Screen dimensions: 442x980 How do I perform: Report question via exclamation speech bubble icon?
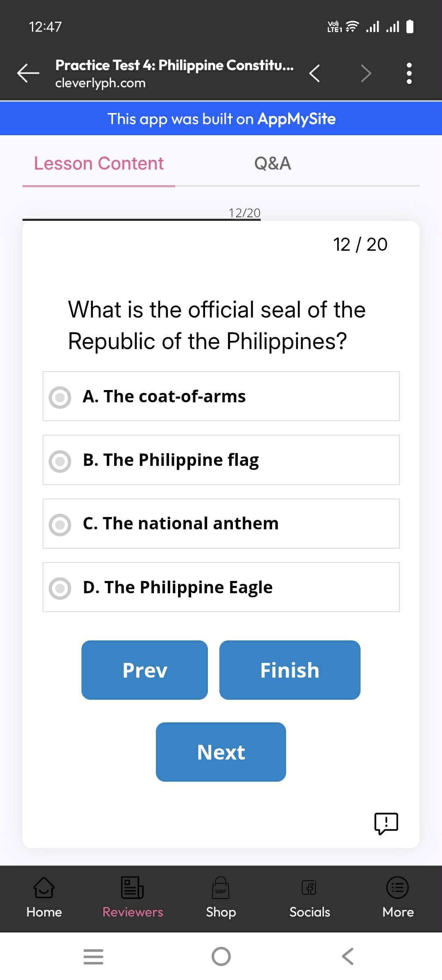(386, 823)
